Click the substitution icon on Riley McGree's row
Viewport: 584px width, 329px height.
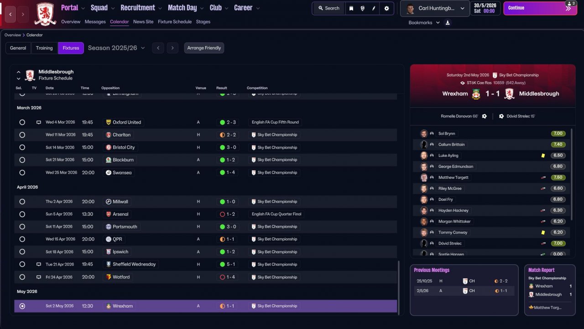click(x=543, y=188)
